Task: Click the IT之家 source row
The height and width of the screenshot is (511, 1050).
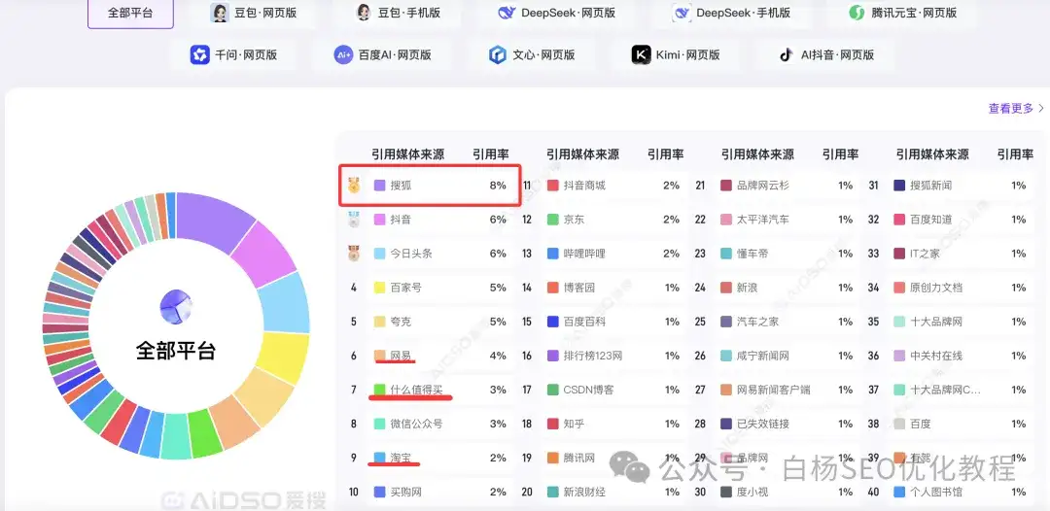Action: point(950,254)
